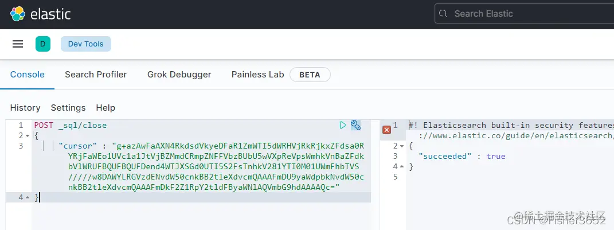Collapse the response object on line 2
Screen dimensions: 614x230
(402, 146)
